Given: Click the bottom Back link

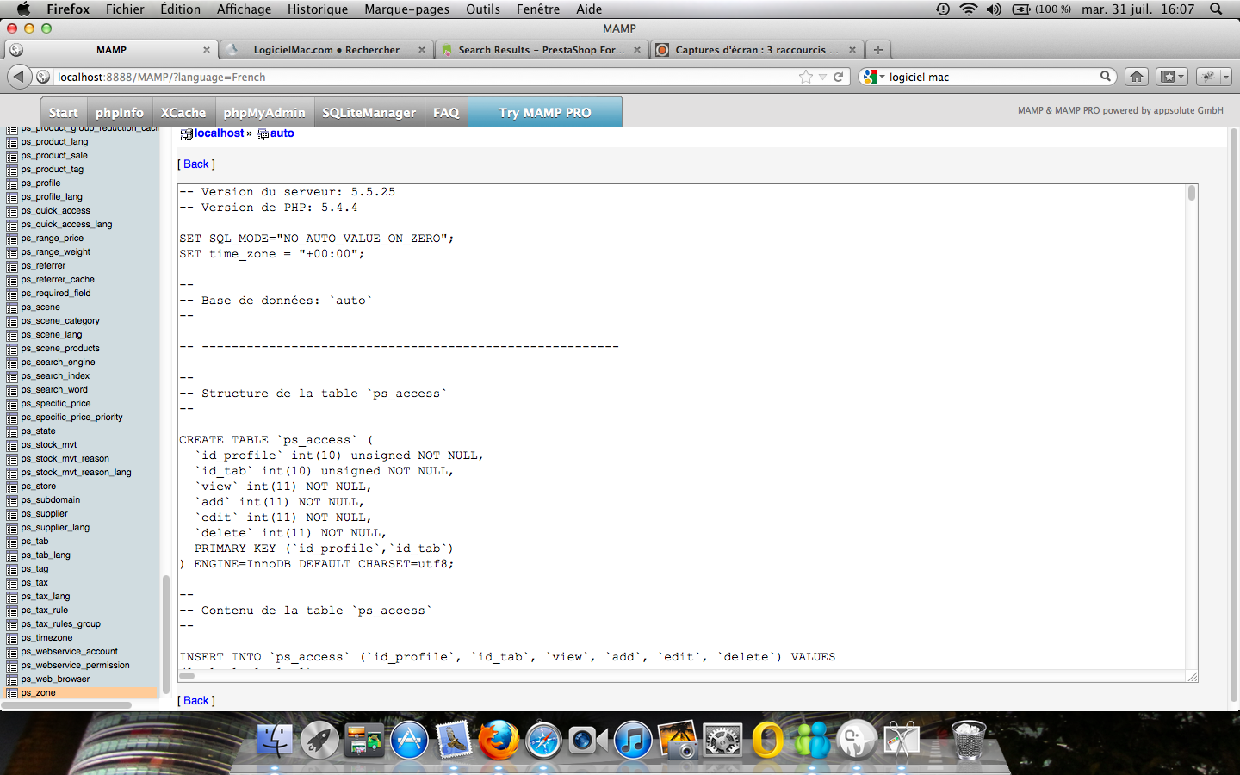Looking at the screenshot, I should click(x=196, y=700).
